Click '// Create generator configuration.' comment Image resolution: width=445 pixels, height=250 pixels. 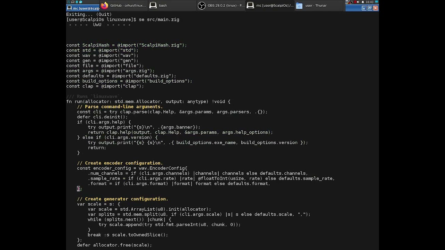pos(122,199)
